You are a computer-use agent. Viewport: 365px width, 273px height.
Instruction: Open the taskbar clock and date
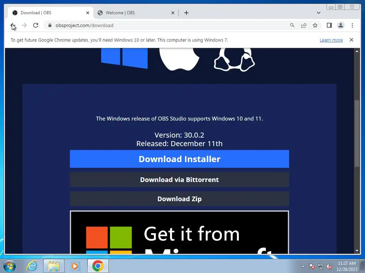[x=346, y=266]
